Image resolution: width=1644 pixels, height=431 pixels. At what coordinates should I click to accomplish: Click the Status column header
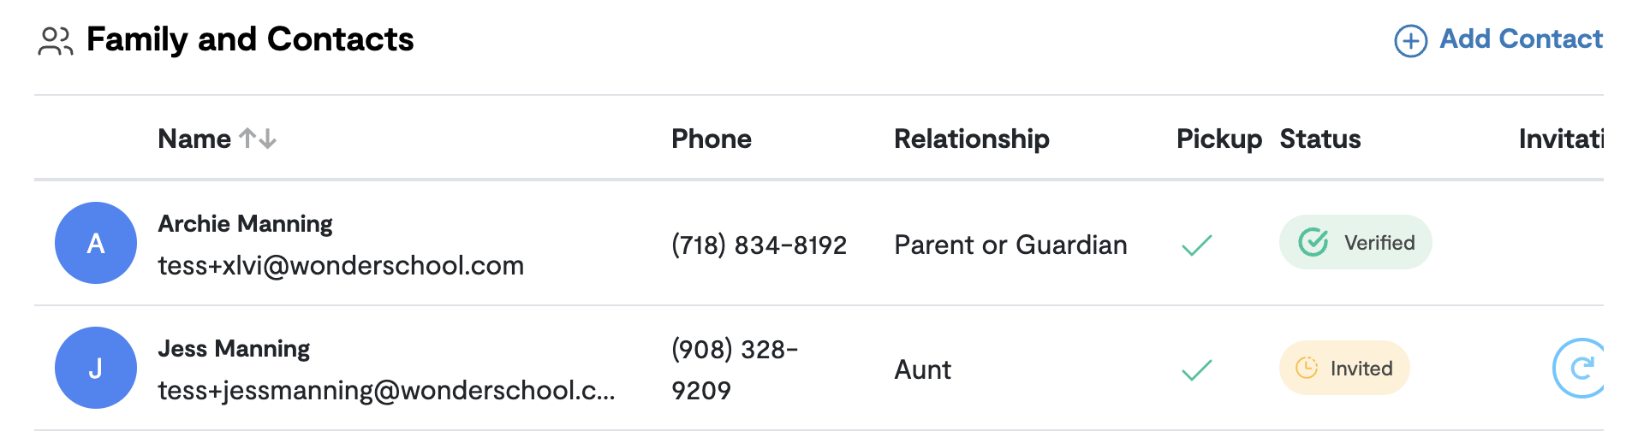pos(1320,139)
